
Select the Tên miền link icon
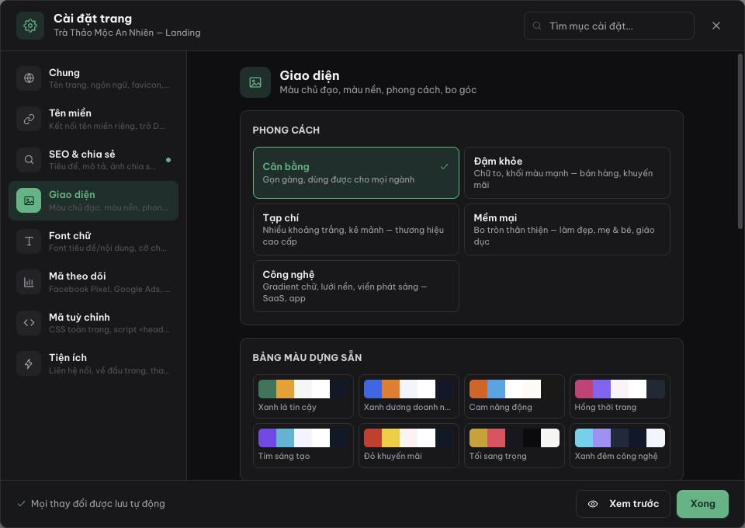pyautogui.click(x=29, y=119)
